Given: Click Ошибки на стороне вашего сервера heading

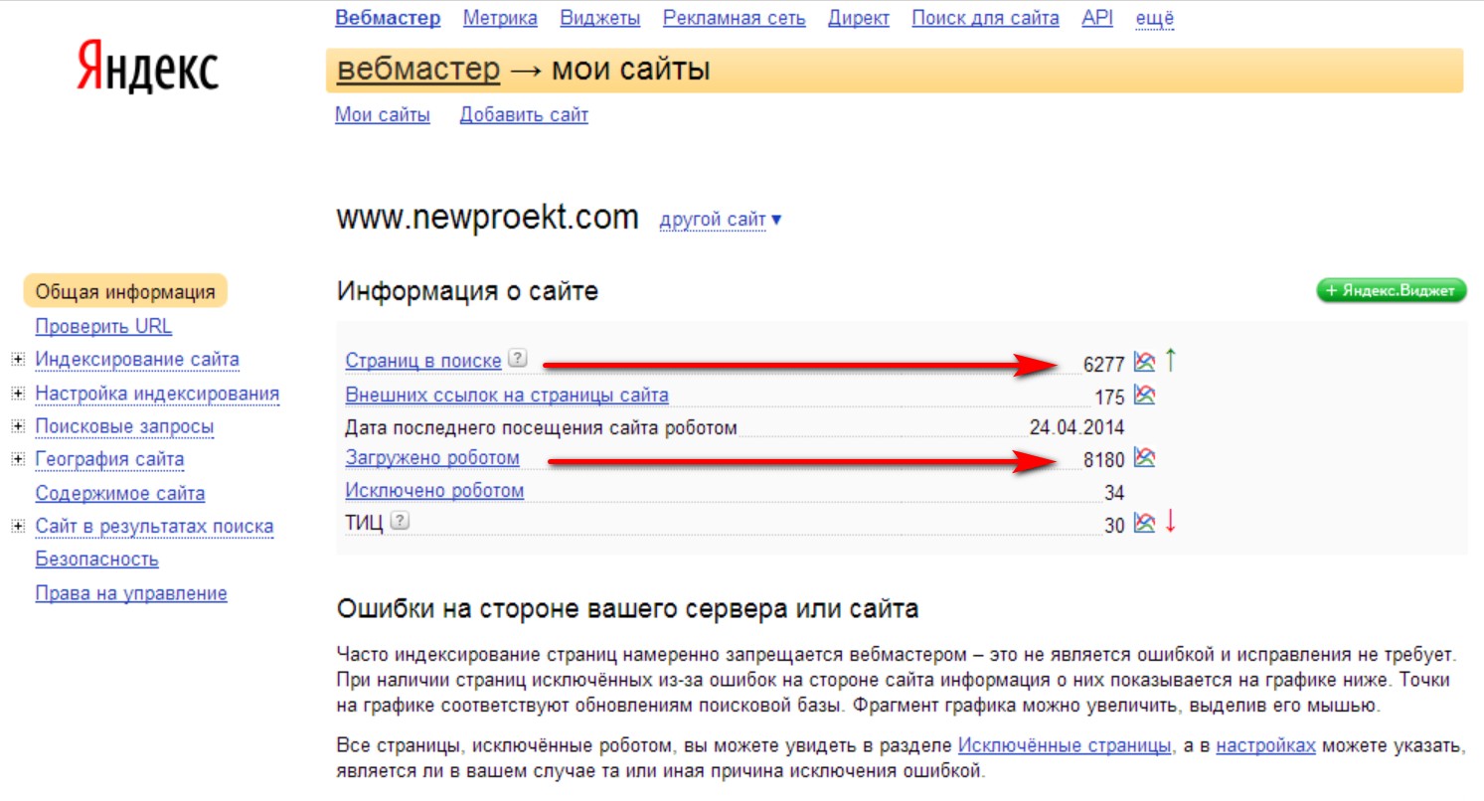Looking at the screenshot, I should click(628, 609).
